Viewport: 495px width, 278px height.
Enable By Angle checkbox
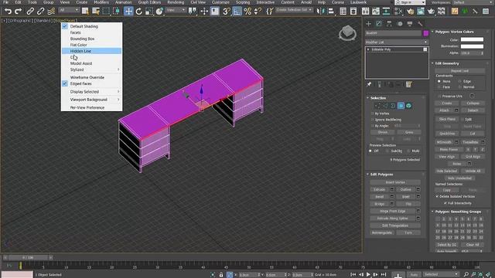[373, 126]
